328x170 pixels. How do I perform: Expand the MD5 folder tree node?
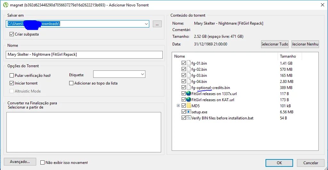tap(178, 106)
